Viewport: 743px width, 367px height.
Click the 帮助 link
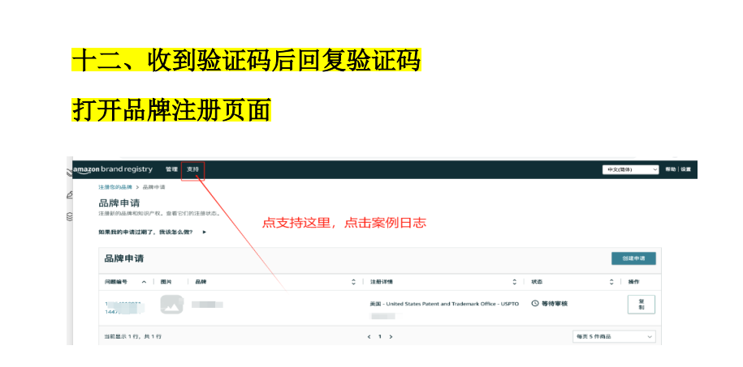coord(671,169)
